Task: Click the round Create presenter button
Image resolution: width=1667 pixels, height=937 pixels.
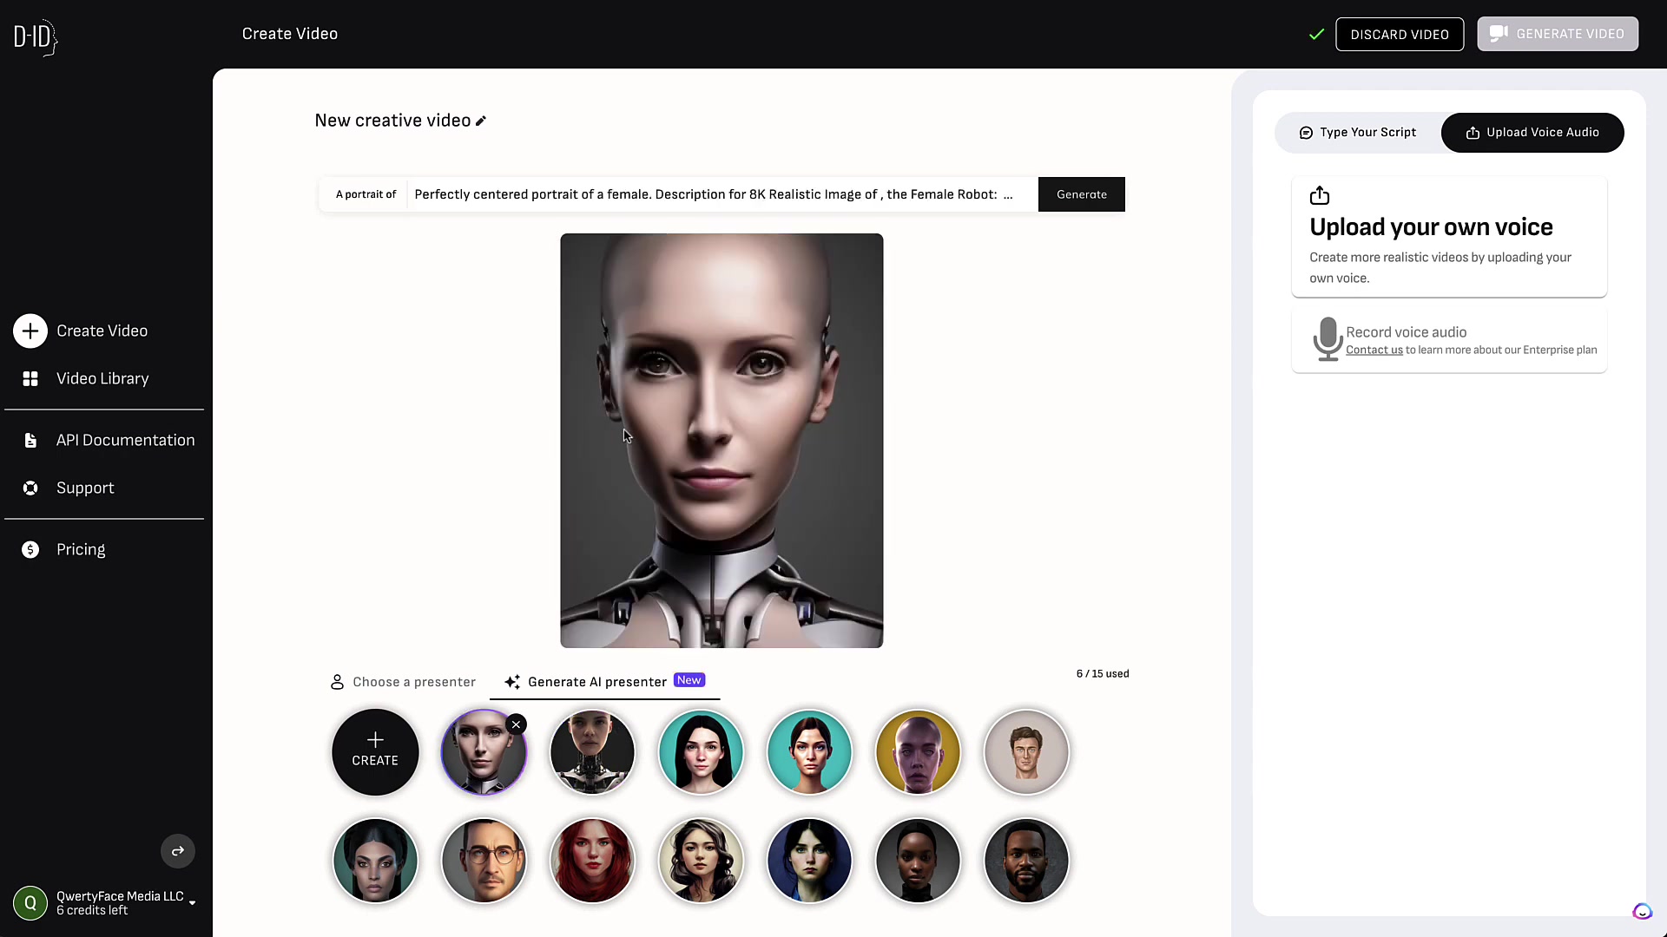Action: (x=375, y=752)
